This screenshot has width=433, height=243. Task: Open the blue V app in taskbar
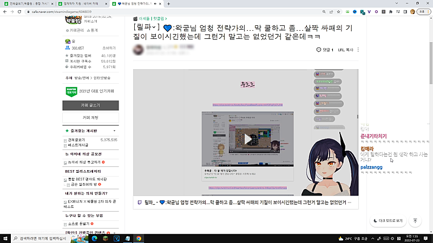[116, 239]
